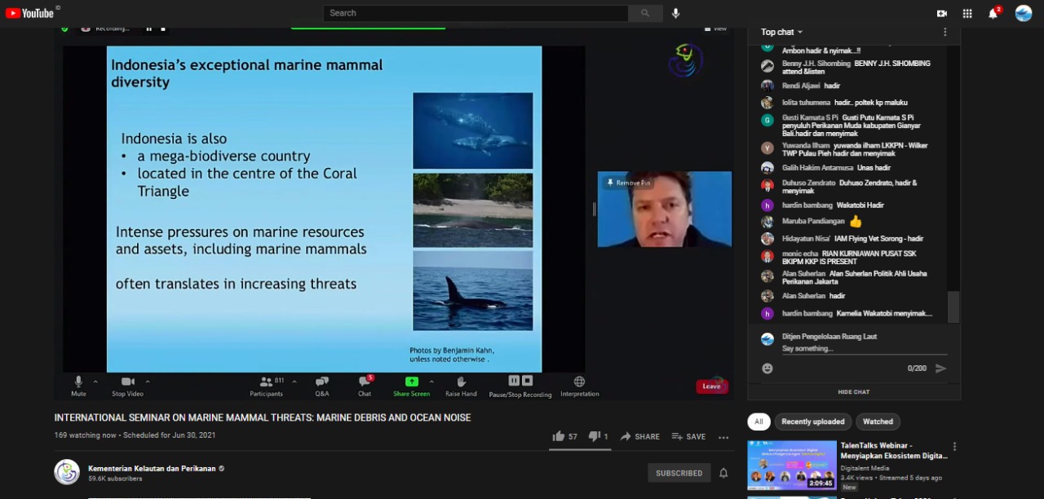
Task: Click the green Share Screen button
Action: tap(412, 386)
